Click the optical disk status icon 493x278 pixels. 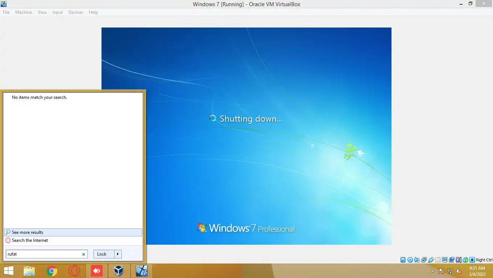pyautogui.click(x=410, y=260)
